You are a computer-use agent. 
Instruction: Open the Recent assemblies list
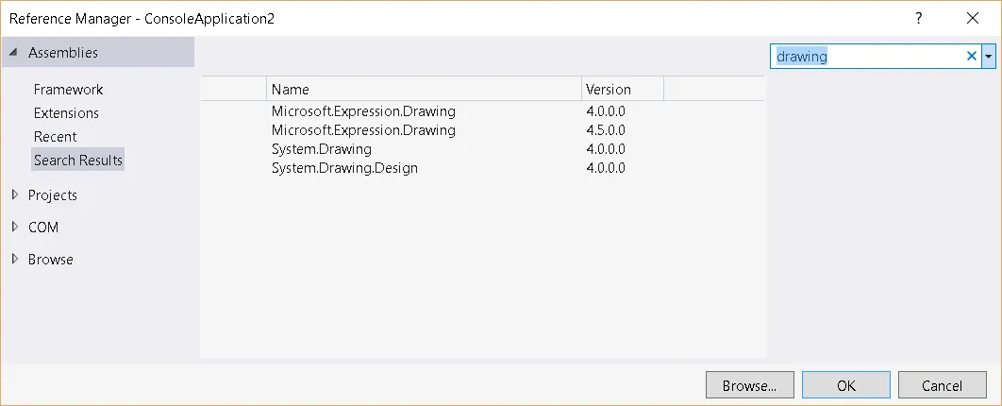55,137
